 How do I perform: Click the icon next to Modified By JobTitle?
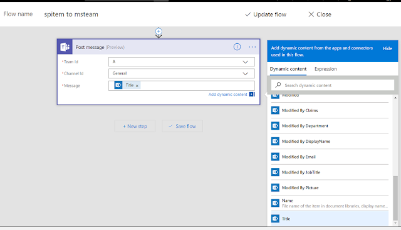pyautogui.click(x=275, y=172)
